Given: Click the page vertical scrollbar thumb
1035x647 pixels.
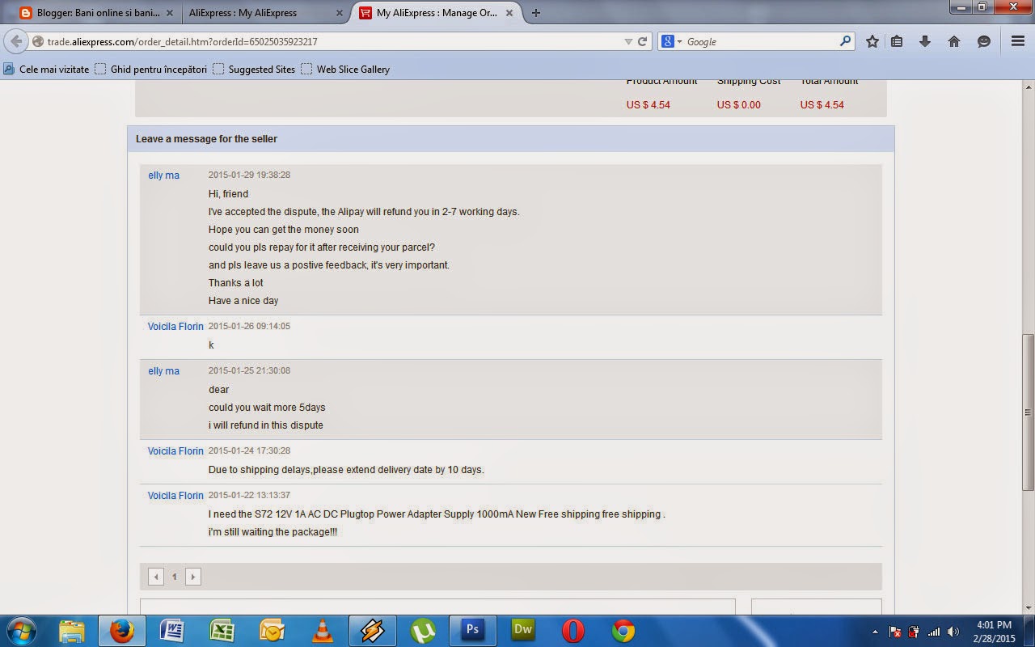Looking at the screenshot, I should click(1029, 412).
